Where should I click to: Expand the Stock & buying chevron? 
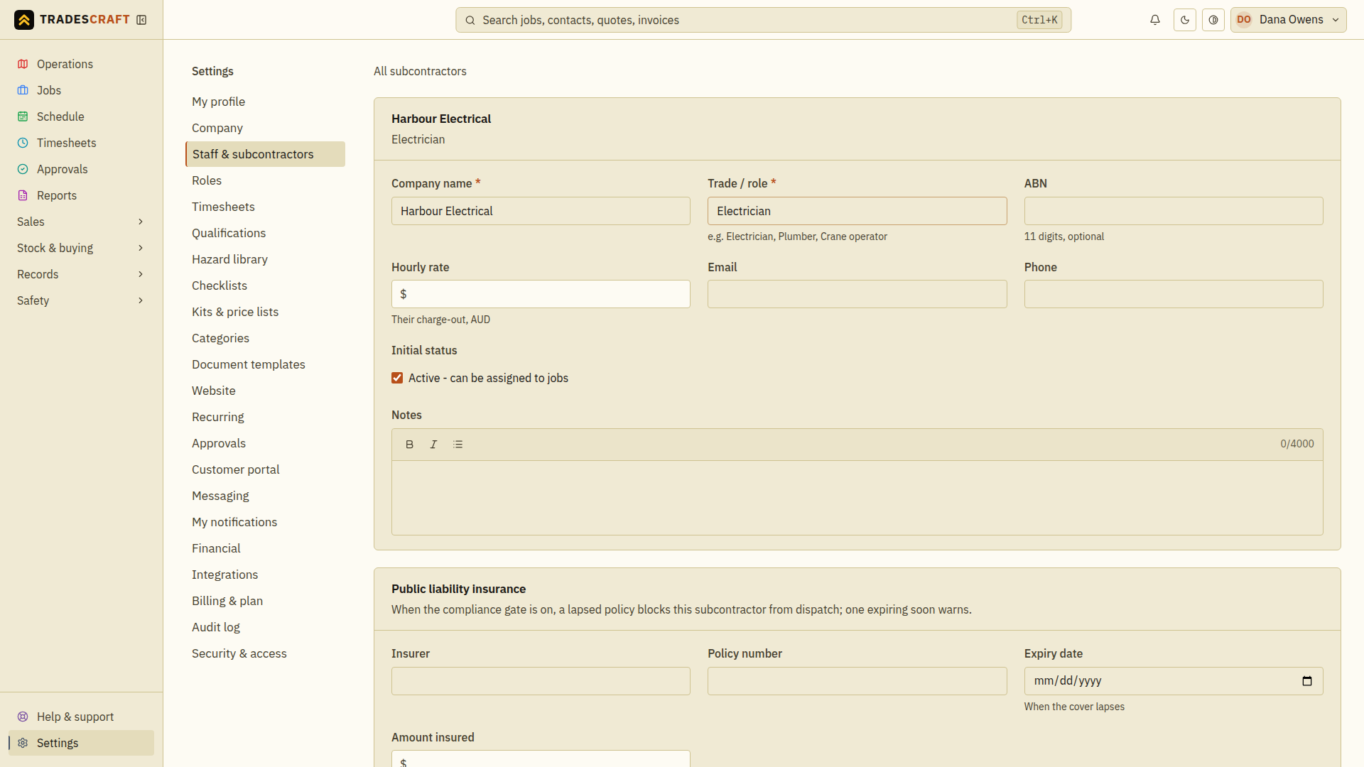(x=141, y=248)
